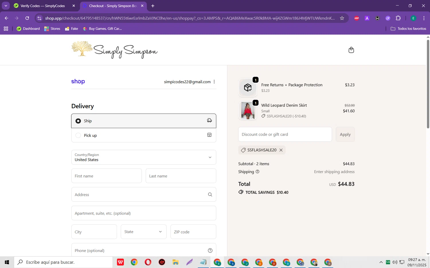Open the Stores bookmark

pos(52,29)
